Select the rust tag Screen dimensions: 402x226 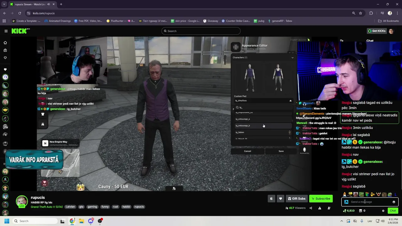coord(116,207)
